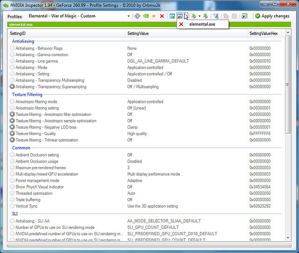Click 'Use the 3D application setting' value
Screen dimensions: 299x253
click(152, 206)
